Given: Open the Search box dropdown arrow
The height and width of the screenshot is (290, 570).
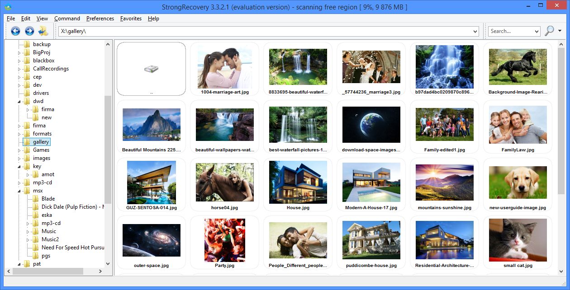Looking at the screenshot, I should coord(537,32).
